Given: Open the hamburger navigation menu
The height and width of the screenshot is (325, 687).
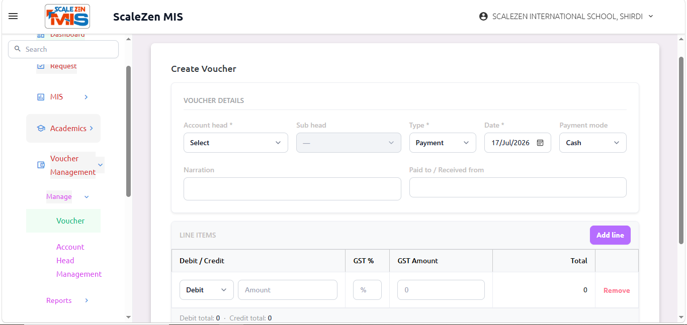Looking at the screenshot, I should tap(13, 16).
